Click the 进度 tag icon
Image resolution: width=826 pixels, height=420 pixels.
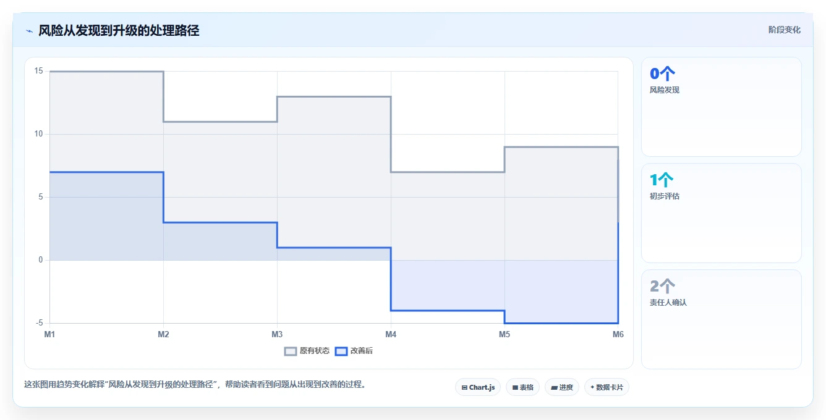click(x=554, y=388)
